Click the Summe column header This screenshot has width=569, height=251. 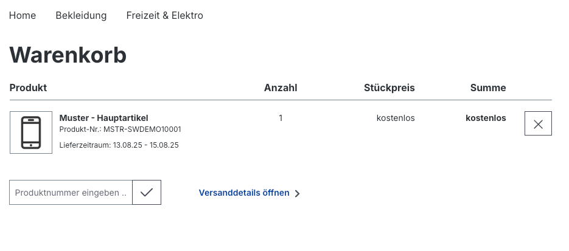coord(488,88)
